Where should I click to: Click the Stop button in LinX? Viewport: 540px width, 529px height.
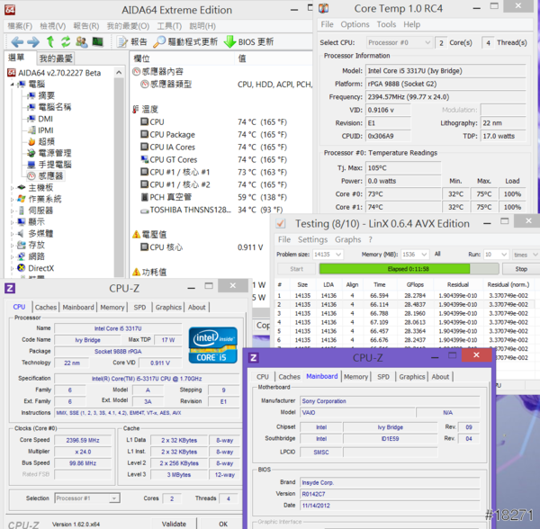coord(520,268)
